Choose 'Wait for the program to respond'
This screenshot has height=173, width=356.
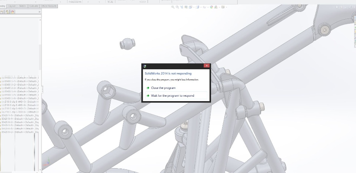pos(176,96)
